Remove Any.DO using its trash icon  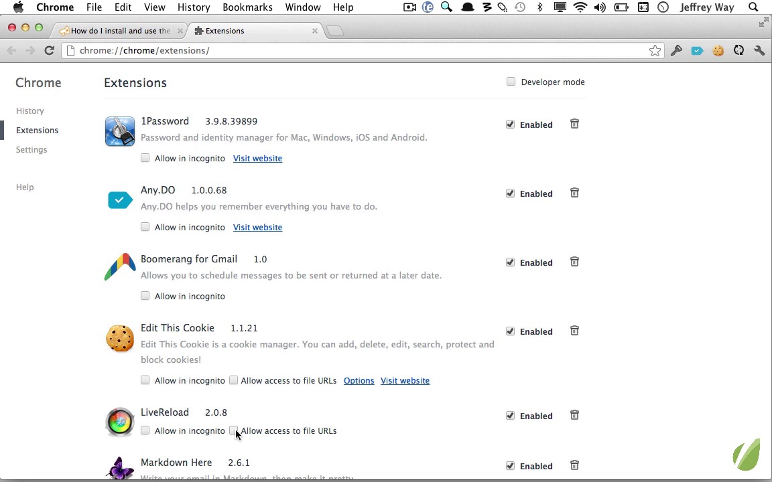(574, 193)
